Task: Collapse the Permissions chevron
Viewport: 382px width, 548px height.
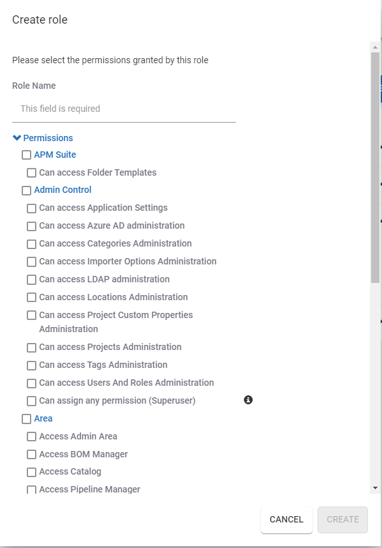Action: pos(17,138)
